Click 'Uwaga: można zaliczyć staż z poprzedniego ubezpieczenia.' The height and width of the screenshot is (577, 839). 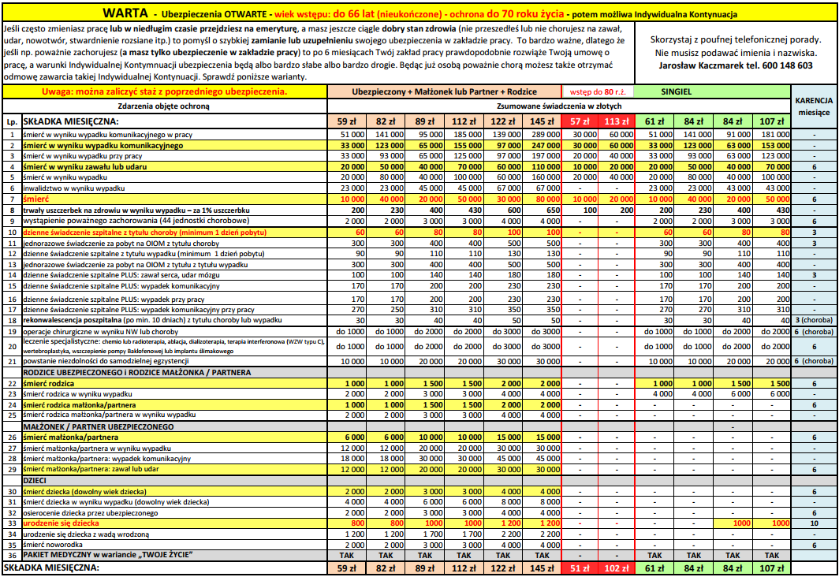point(165,91)
